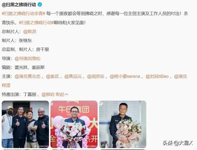
Task: Open the four-men thumbs-up group photo
Action: [x=25, y=124]
